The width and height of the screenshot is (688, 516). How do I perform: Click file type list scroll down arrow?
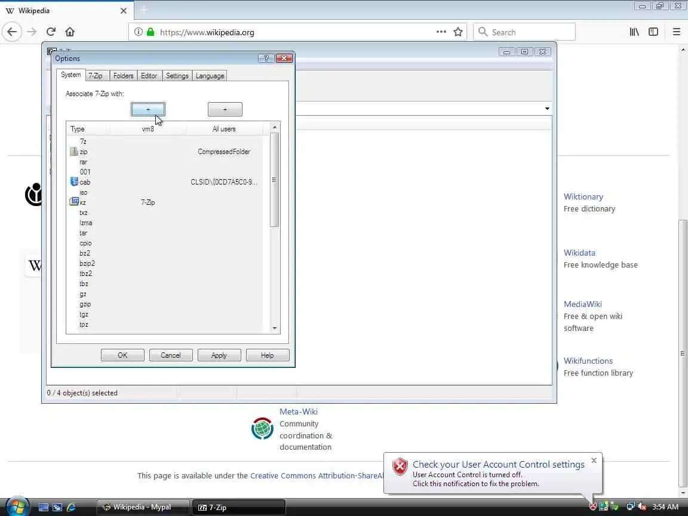pos(275,328)
